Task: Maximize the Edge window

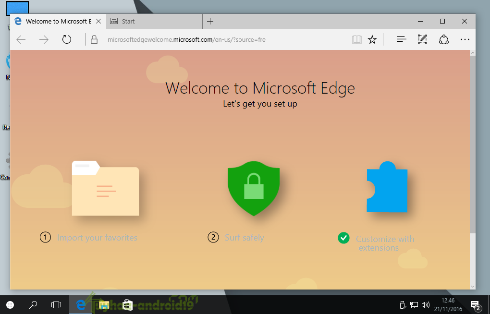Action: click(442, 21)
